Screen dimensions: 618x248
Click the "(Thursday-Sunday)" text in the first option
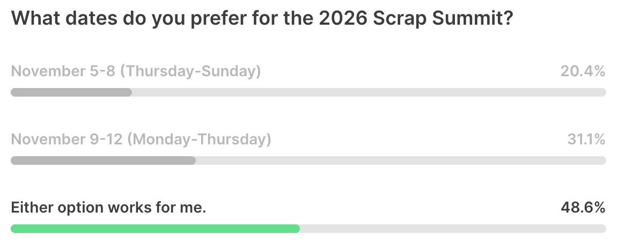[x=190, y=71]
